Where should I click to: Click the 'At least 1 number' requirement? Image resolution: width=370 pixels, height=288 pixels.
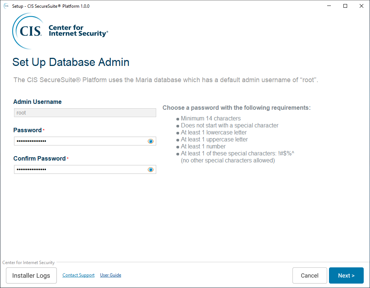203,146
